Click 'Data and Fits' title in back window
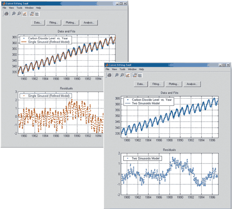The width and height of the screenshot is (232, 209). [x=67, y=31]
